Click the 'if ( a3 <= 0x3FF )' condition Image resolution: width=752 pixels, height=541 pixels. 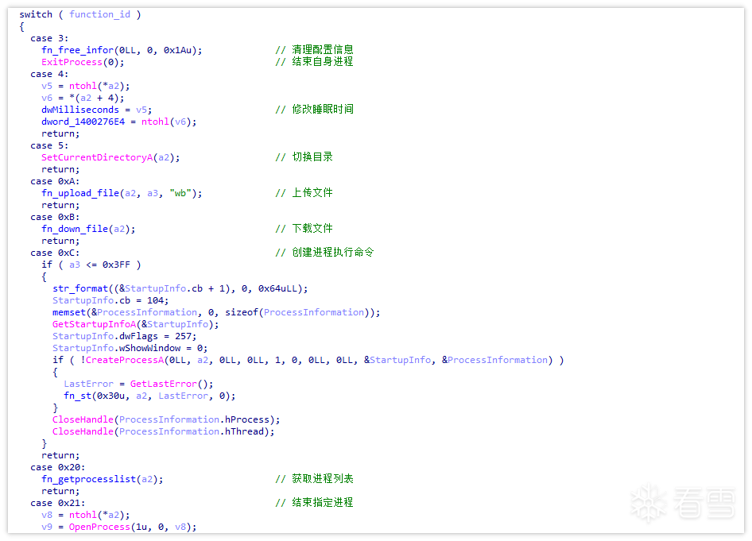[x=91, y=265]
